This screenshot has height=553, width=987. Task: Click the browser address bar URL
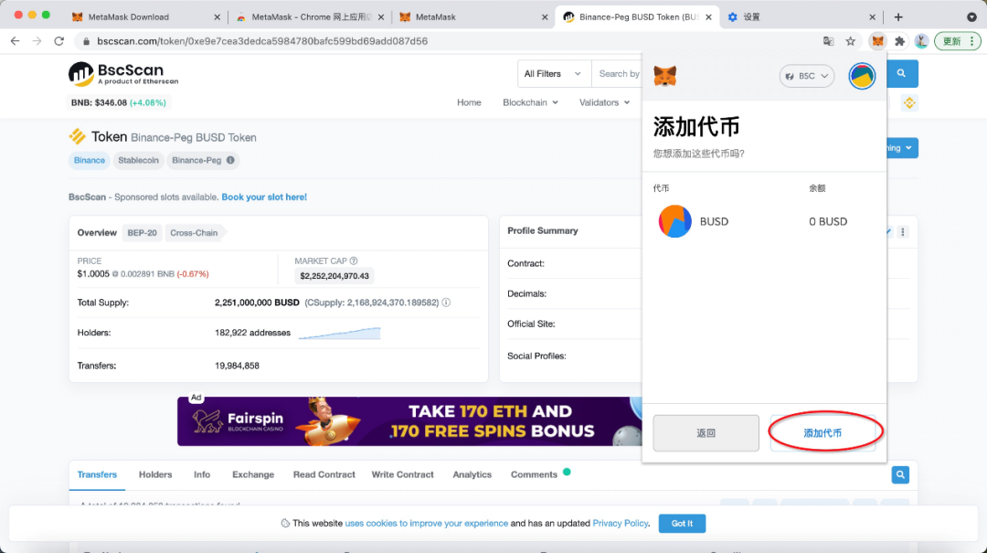[x=262, y=41]
